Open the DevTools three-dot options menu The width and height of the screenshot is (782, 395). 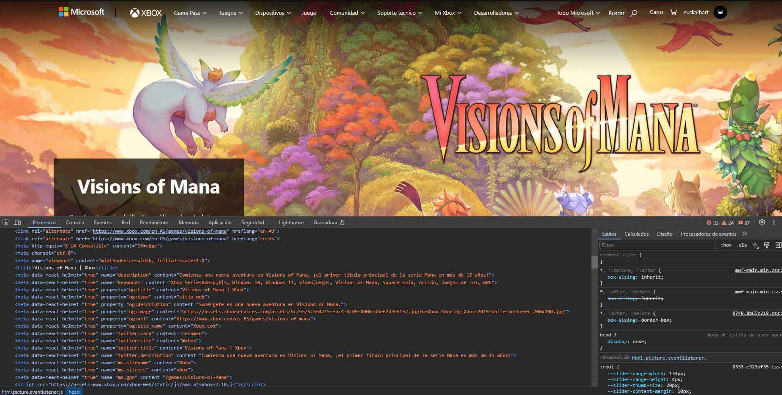coord(774,222)
